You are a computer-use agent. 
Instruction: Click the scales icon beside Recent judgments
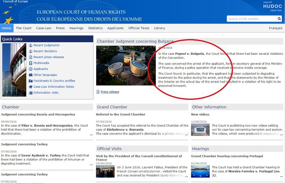pos(31,45)
